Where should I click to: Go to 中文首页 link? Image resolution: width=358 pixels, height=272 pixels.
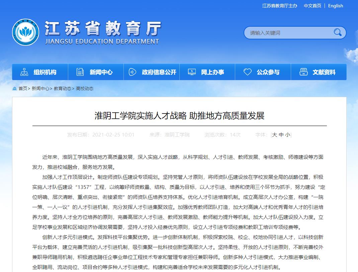312,6
